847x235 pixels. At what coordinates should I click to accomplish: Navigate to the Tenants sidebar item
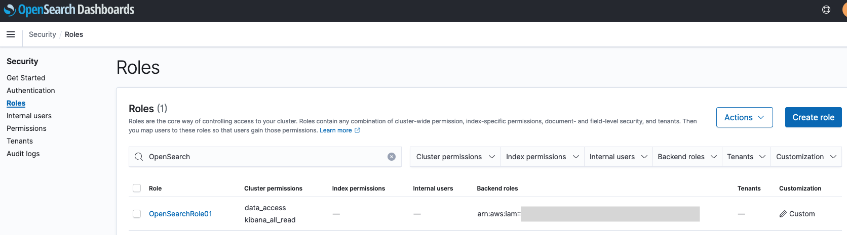(20, 141)
